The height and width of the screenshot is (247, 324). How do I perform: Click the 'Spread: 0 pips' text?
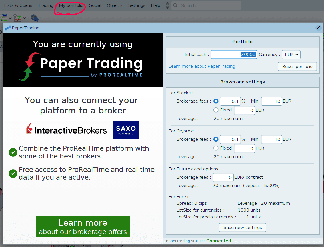[191, 203]
